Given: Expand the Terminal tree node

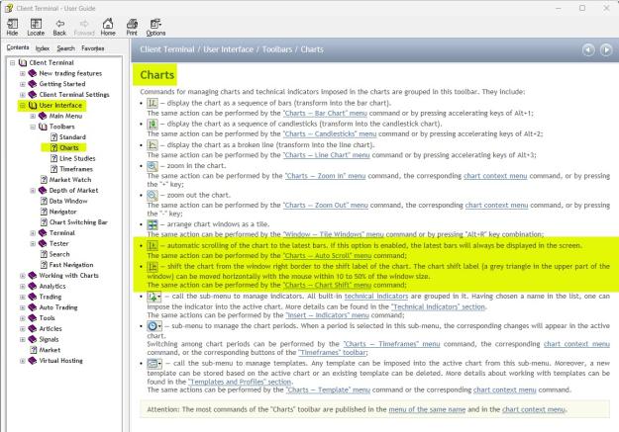Looking at the screenshot, I should pos(33,233).
